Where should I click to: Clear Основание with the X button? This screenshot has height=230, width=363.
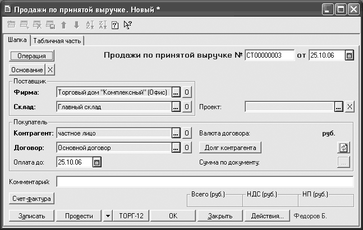(50, 70)
